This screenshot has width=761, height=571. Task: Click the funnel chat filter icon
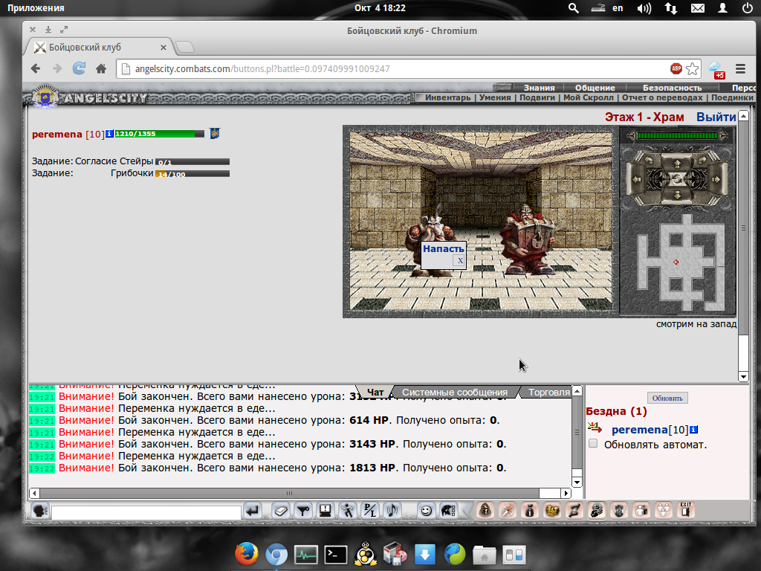(x=303, y=511)
